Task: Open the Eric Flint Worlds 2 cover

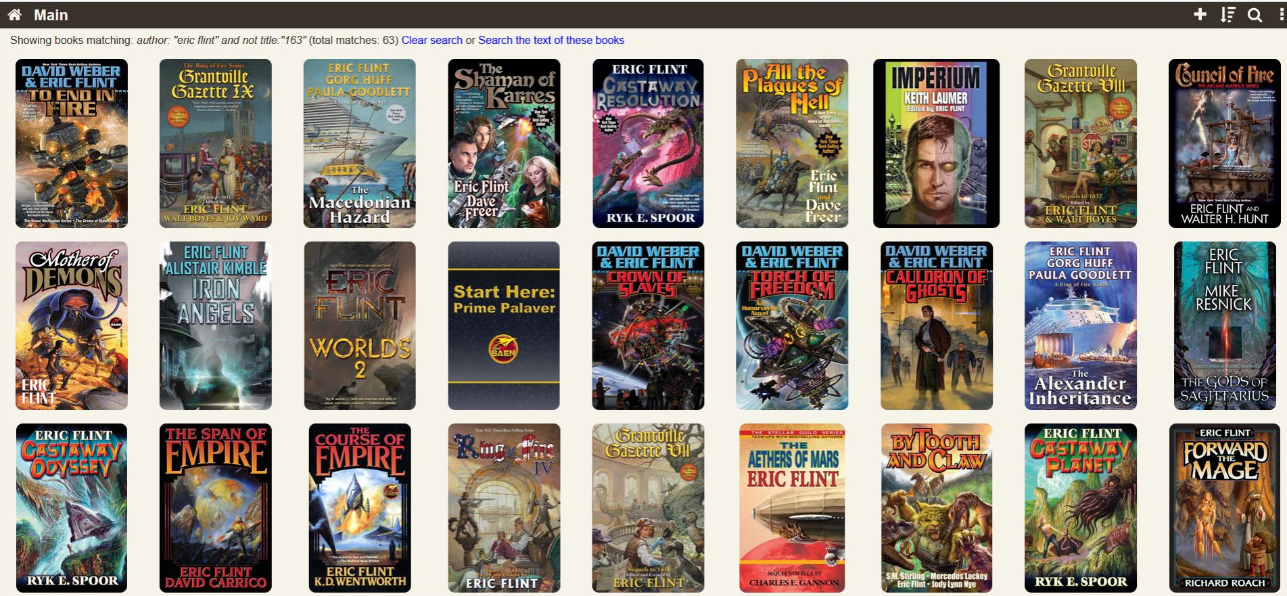Action: (360, 325)
